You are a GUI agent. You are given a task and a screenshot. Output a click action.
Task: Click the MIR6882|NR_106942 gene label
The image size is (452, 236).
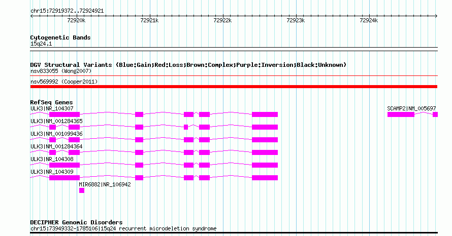coord(105,184)
